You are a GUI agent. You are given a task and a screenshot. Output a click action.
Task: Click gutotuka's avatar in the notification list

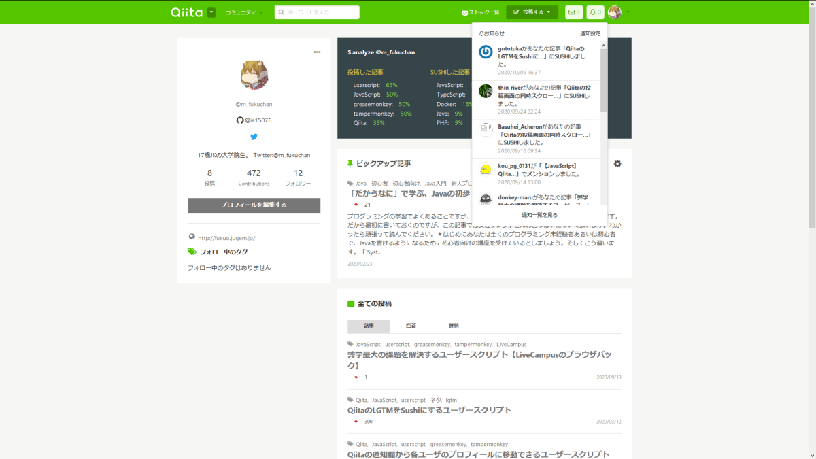pos(486,52)
